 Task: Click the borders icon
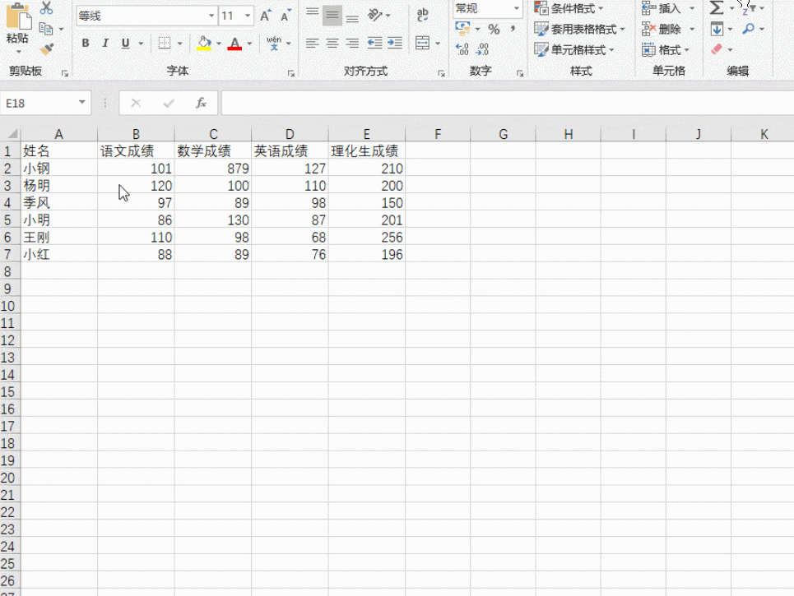pos(164,44)
